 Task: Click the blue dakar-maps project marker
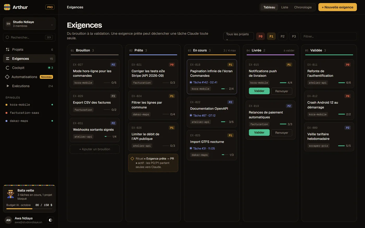pos(7,121)
